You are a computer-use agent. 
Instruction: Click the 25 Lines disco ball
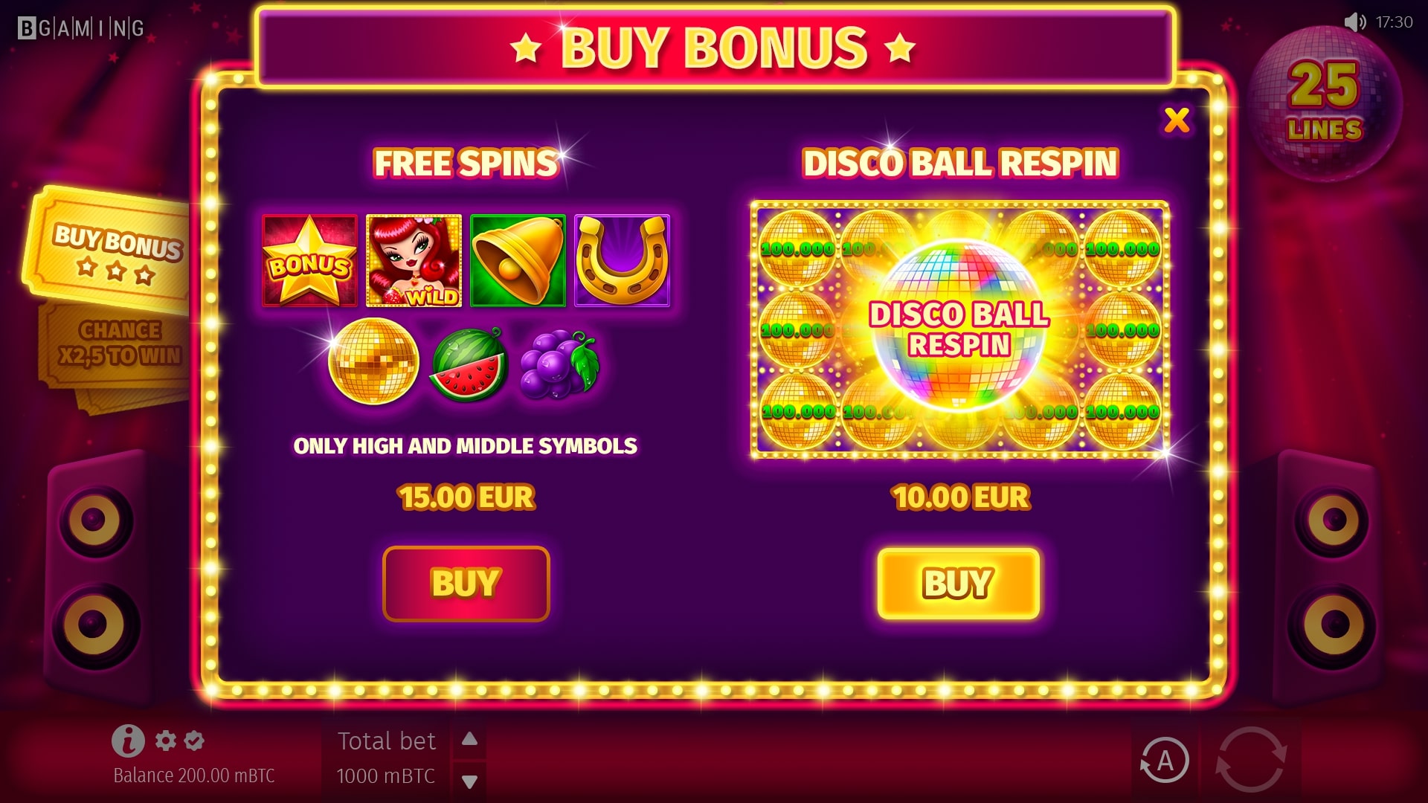pos(1325,104)
